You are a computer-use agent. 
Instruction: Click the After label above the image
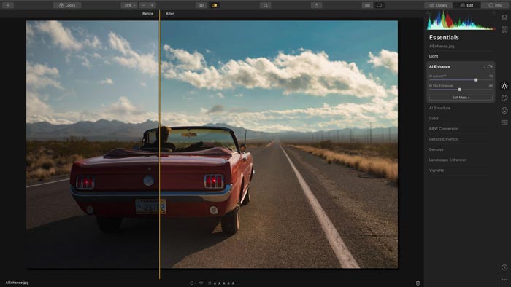click(170, 14)
